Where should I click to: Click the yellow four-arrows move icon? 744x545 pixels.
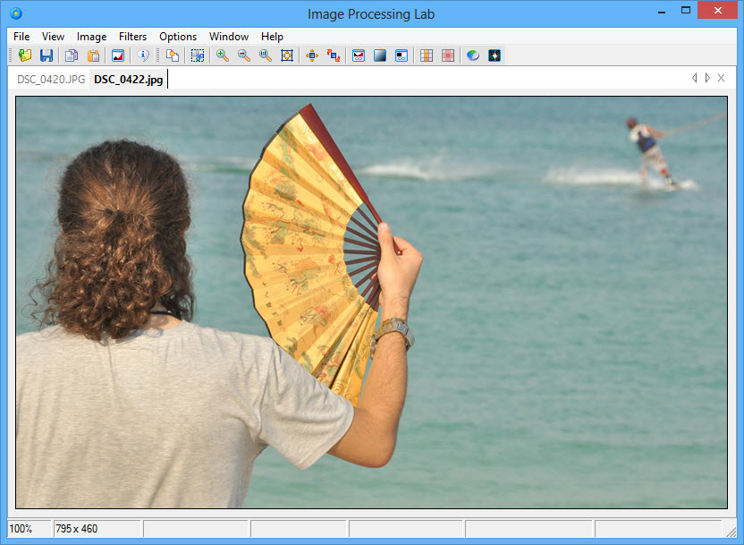tap(312, 55)
